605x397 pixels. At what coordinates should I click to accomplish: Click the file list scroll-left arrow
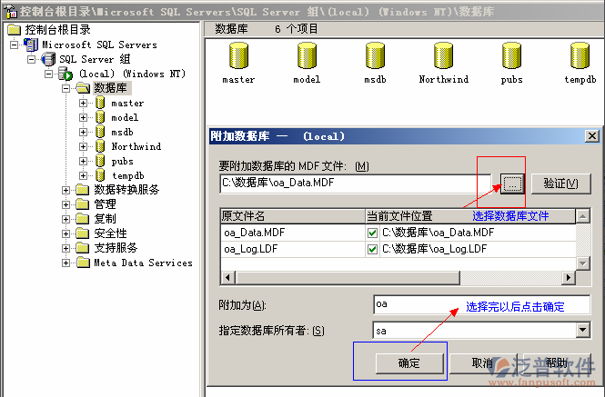point(228,277)
